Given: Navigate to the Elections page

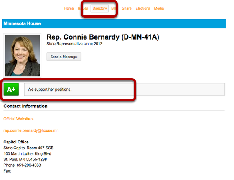Looking at the screenshot, I should coord(142,8).
